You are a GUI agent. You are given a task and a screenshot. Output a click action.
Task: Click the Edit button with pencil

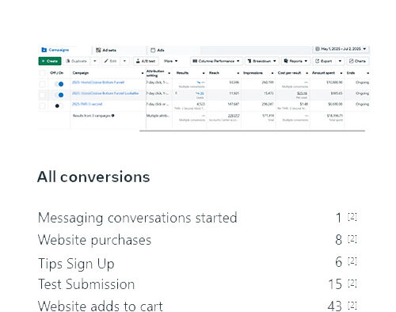(110, 61)
